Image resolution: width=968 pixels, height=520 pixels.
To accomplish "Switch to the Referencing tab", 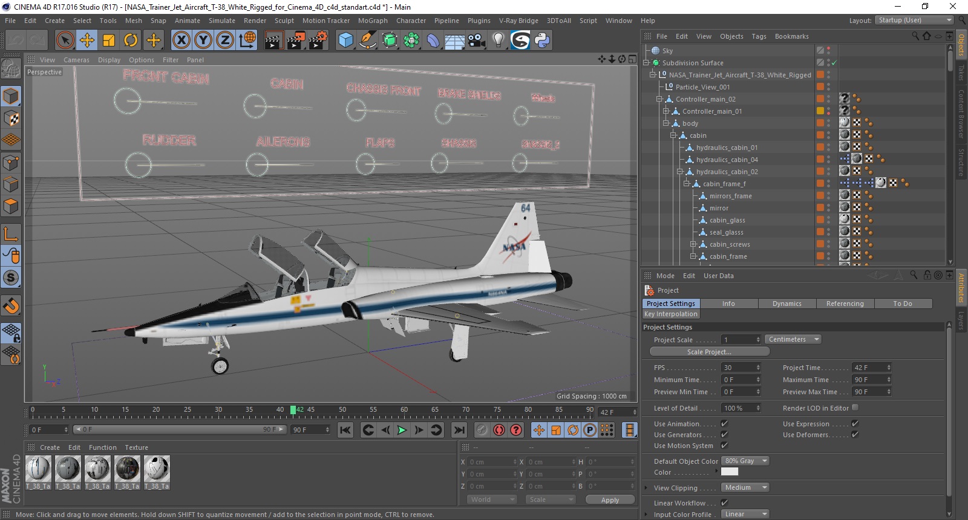I will [x=845, y=304].
